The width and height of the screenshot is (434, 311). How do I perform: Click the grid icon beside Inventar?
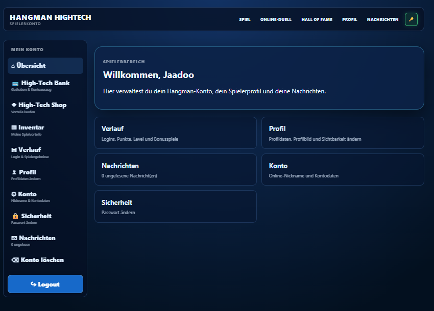[14, 127]
